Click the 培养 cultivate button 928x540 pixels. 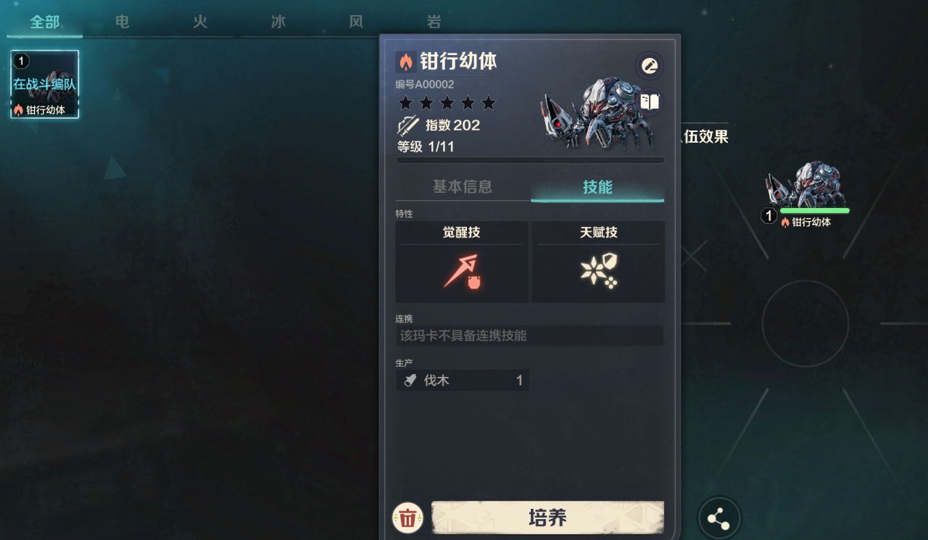[x=547, y=518]
